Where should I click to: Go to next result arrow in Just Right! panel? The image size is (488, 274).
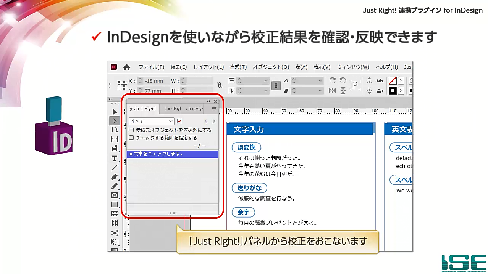(x=214, y=122)
